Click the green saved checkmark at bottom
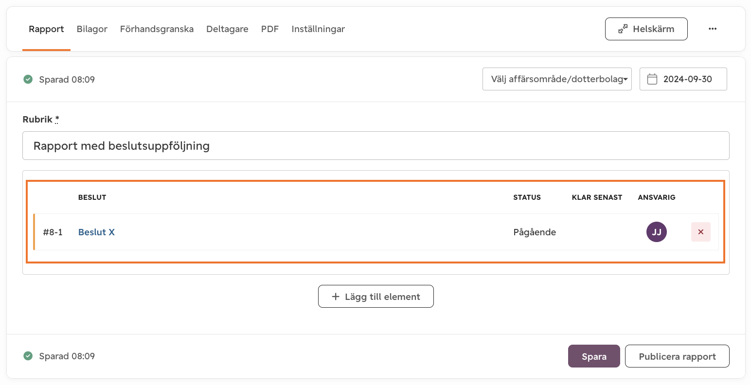The image size is (751, 385). [28, 356]
